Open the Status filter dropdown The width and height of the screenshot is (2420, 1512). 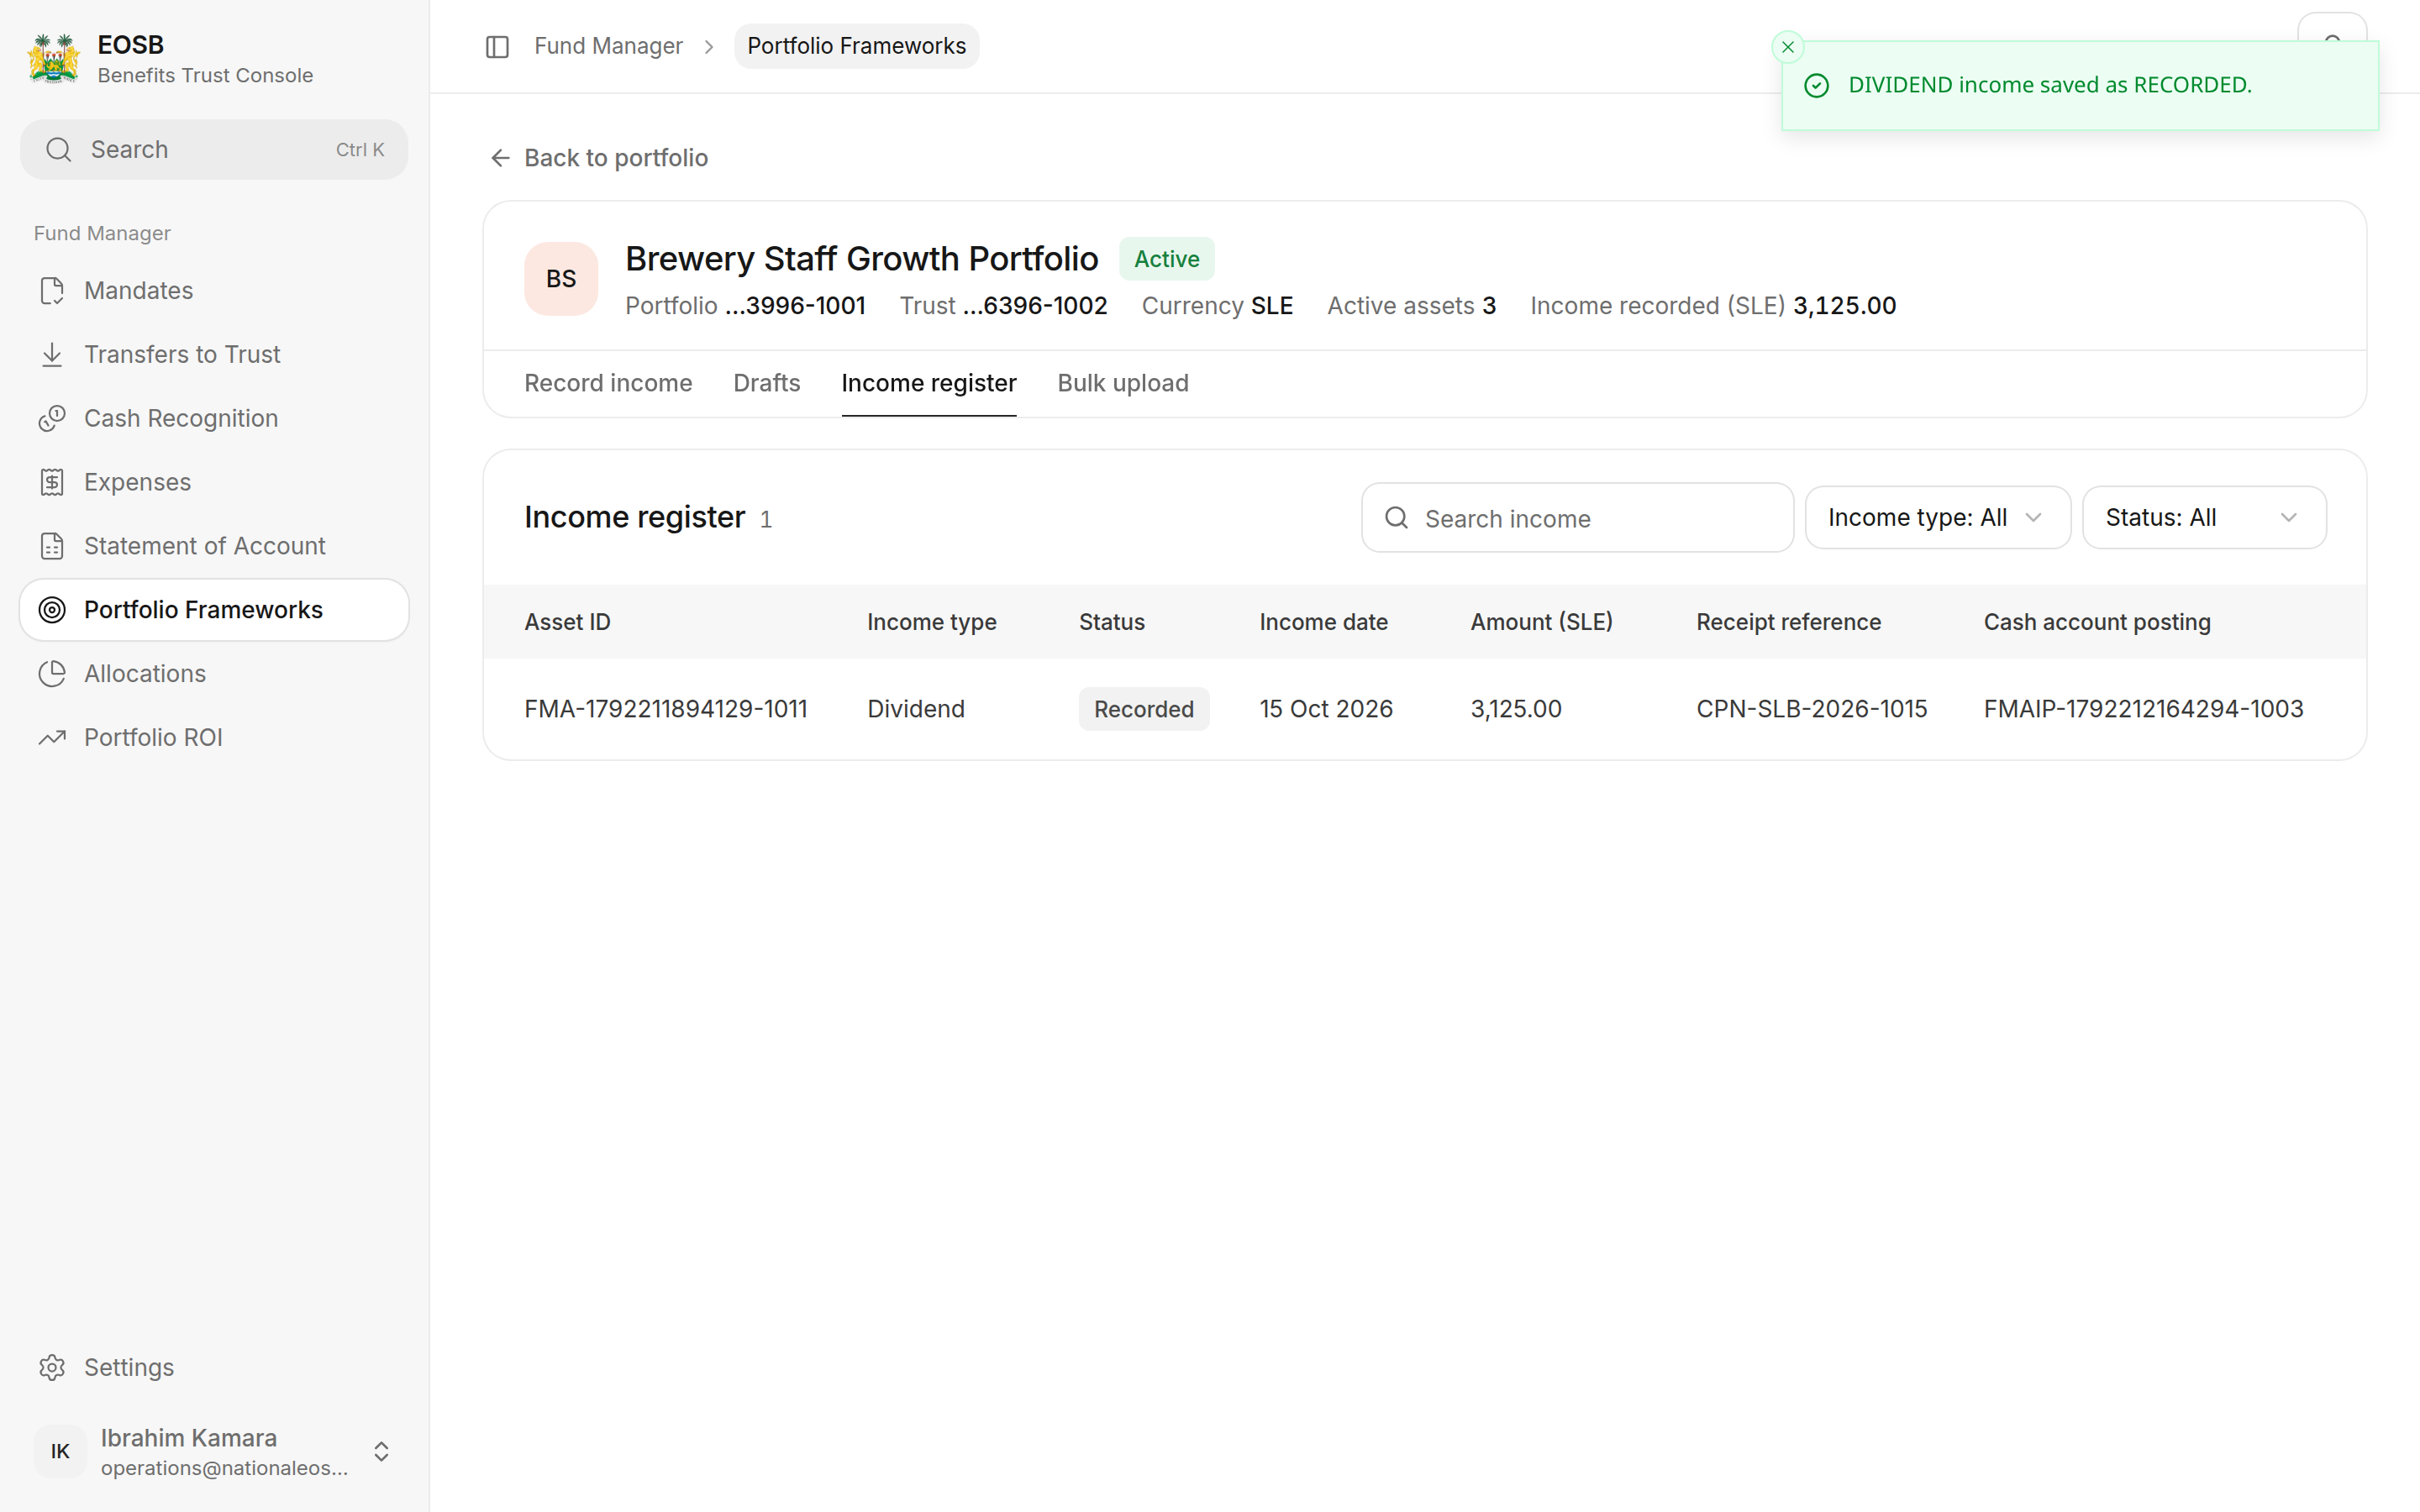2204,518
